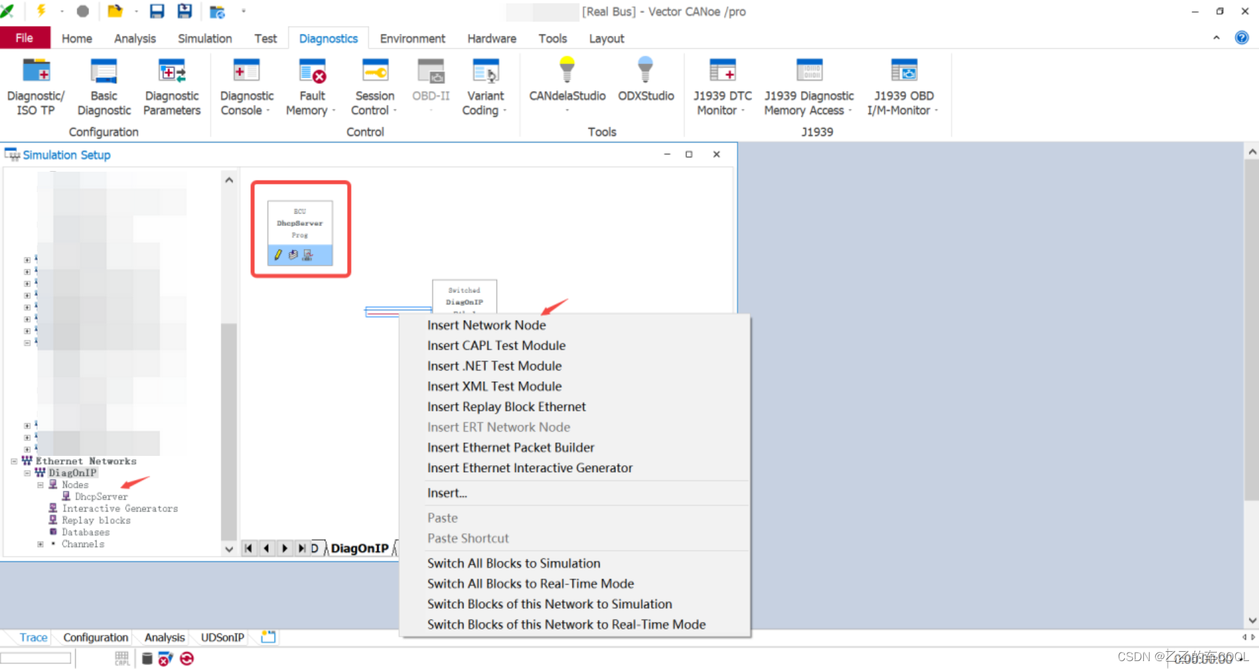
Task: Open the Configuration desktop tab
Action: pos(95,637)
